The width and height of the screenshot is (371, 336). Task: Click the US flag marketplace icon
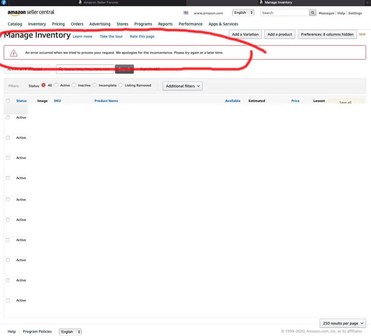click(186, 13)
